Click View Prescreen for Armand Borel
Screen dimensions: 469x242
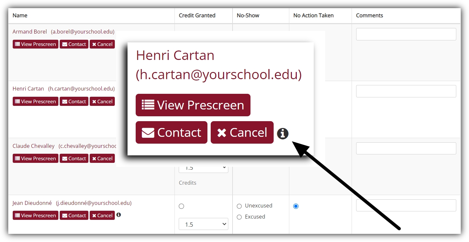click(36, 44)
